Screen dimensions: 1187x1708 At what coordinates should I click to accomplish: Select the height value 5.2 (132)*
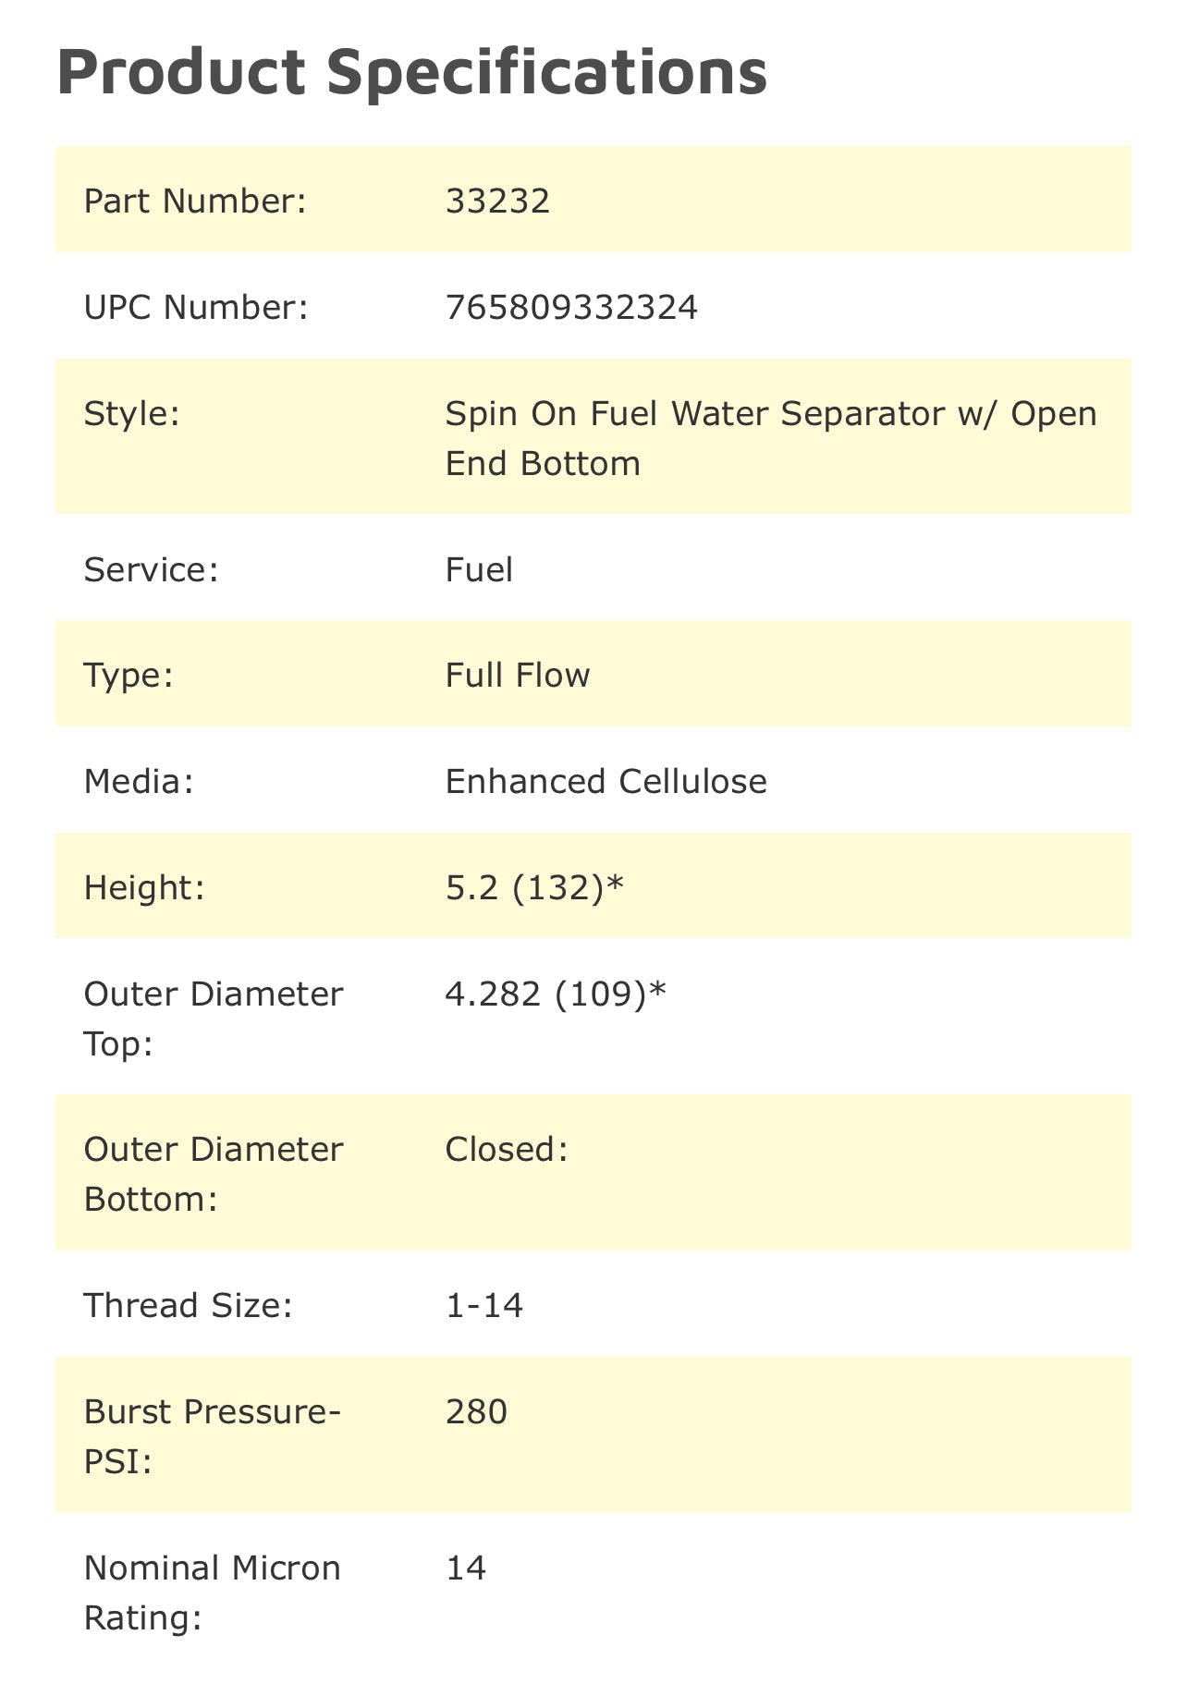pyautogui.click(x=534, y=888)
